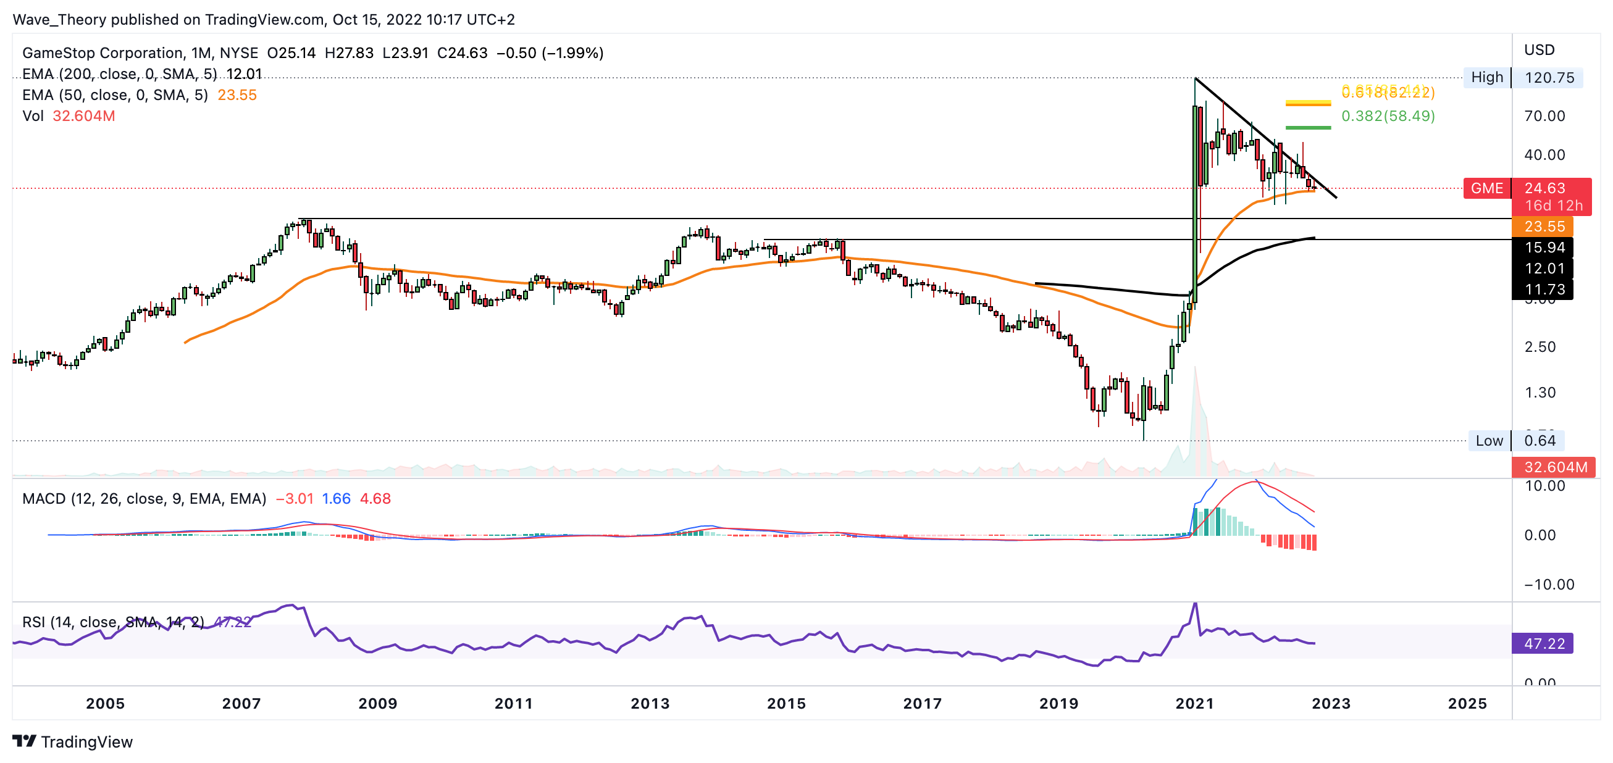This screenshot has width=1613, height=763.
Task: Click the 0.382(58.49) Fibonacci label
Action: pos(1388,116)
